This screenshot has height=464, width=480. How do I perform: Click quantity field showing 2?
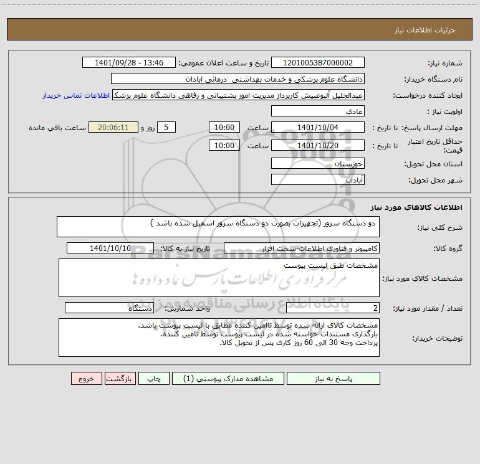(x=333, y=308)
